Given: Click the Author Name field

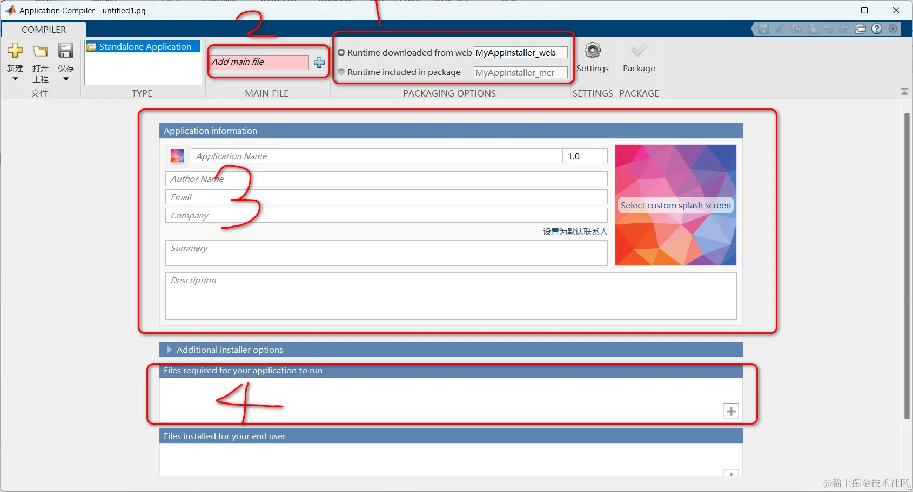Looking at the screenshot, I should point(386,179).
